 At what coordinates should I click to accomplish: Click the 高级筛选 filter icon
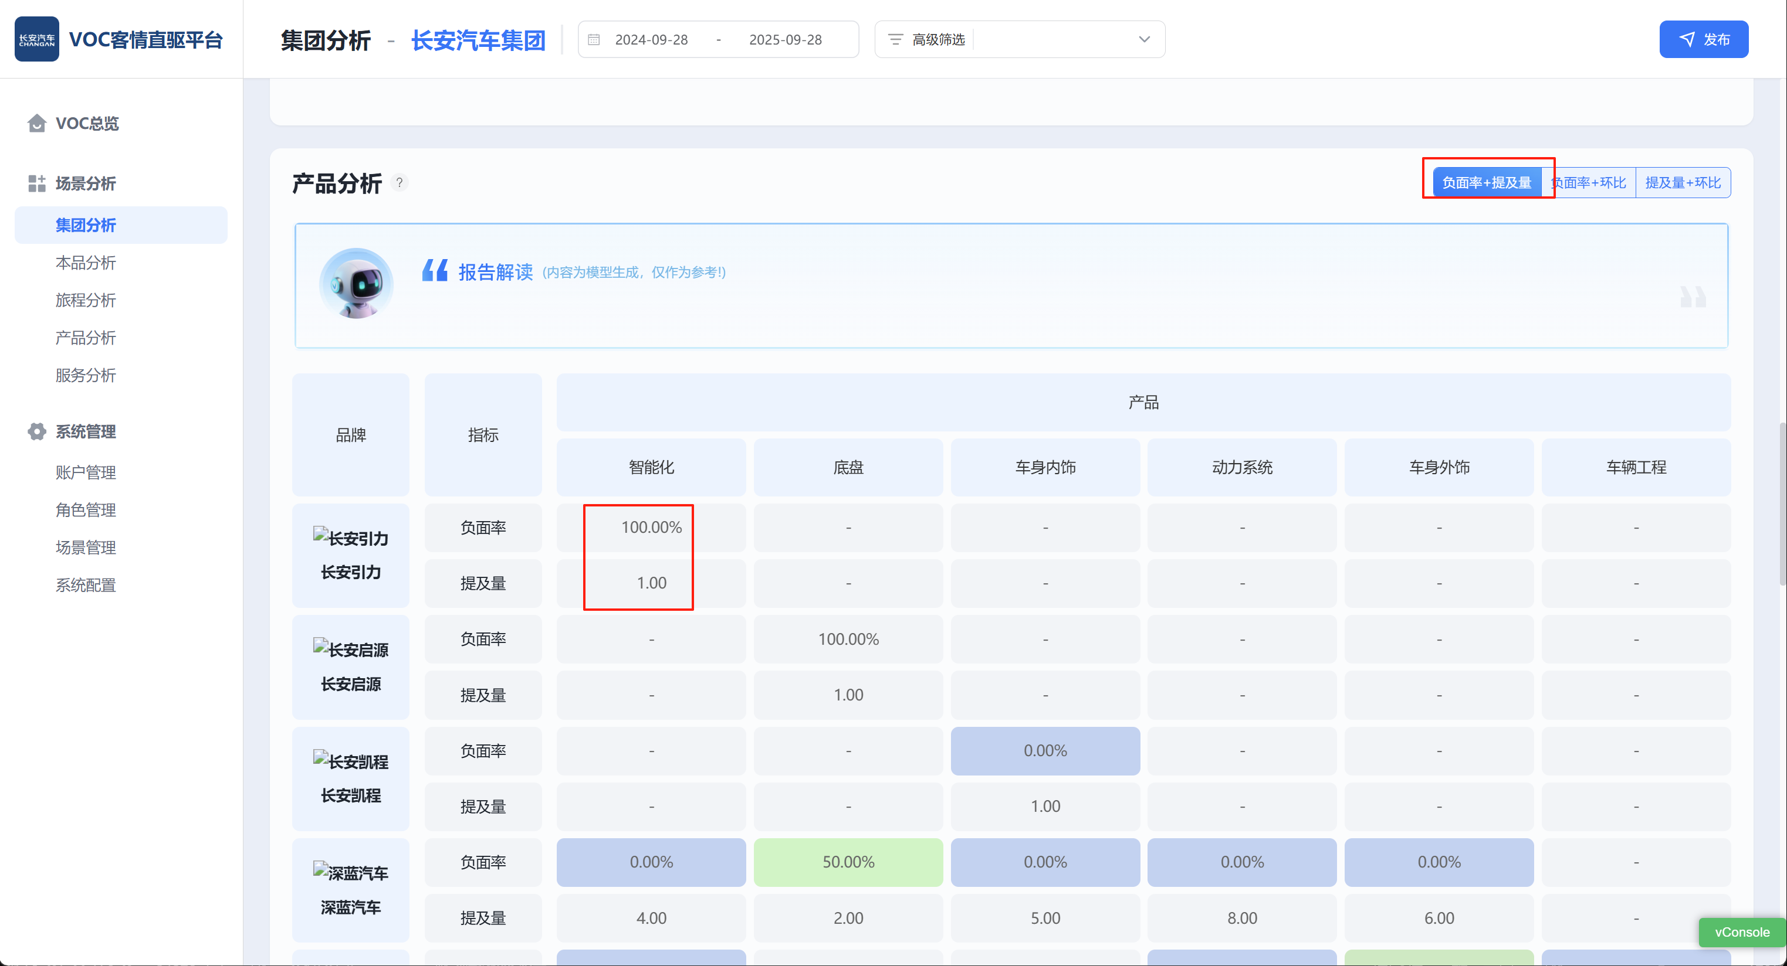pos(896,40)
